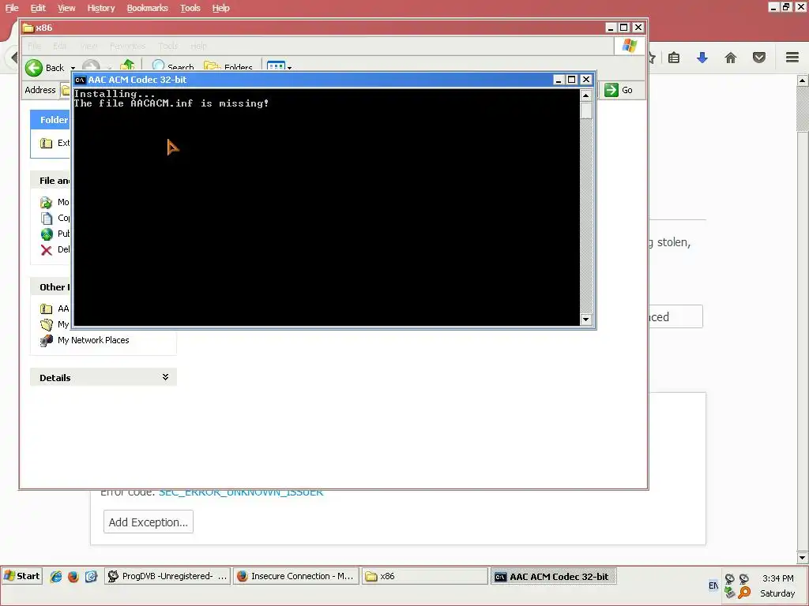This screenshot has width=809, height=606.
Task: Click orange magnifier icon in system tray
Action: click(x=744, y=593)
